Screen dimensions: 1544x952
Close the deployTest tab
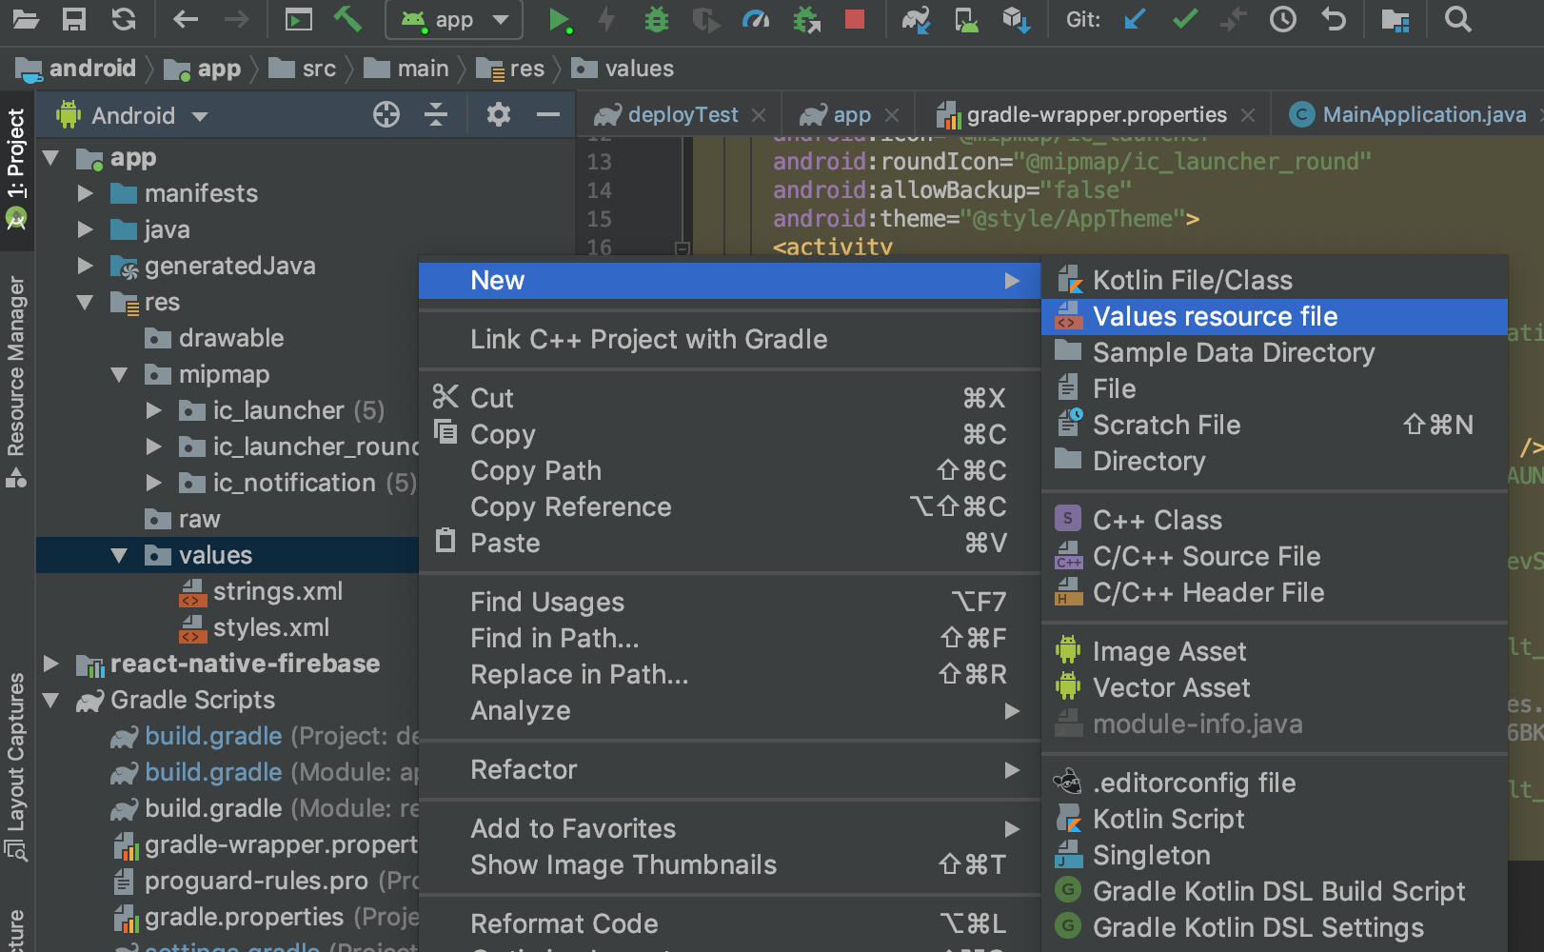[x=759, y=115]
